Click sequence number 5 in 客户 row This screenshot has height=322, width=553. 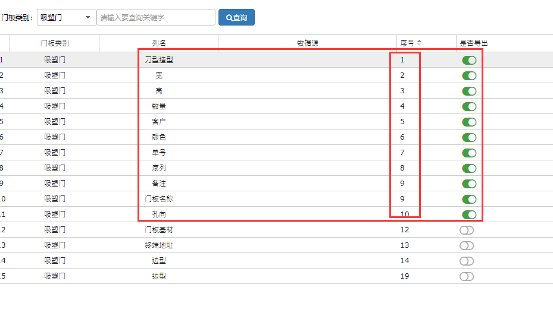pyautogui.click(x=402, y=122)
